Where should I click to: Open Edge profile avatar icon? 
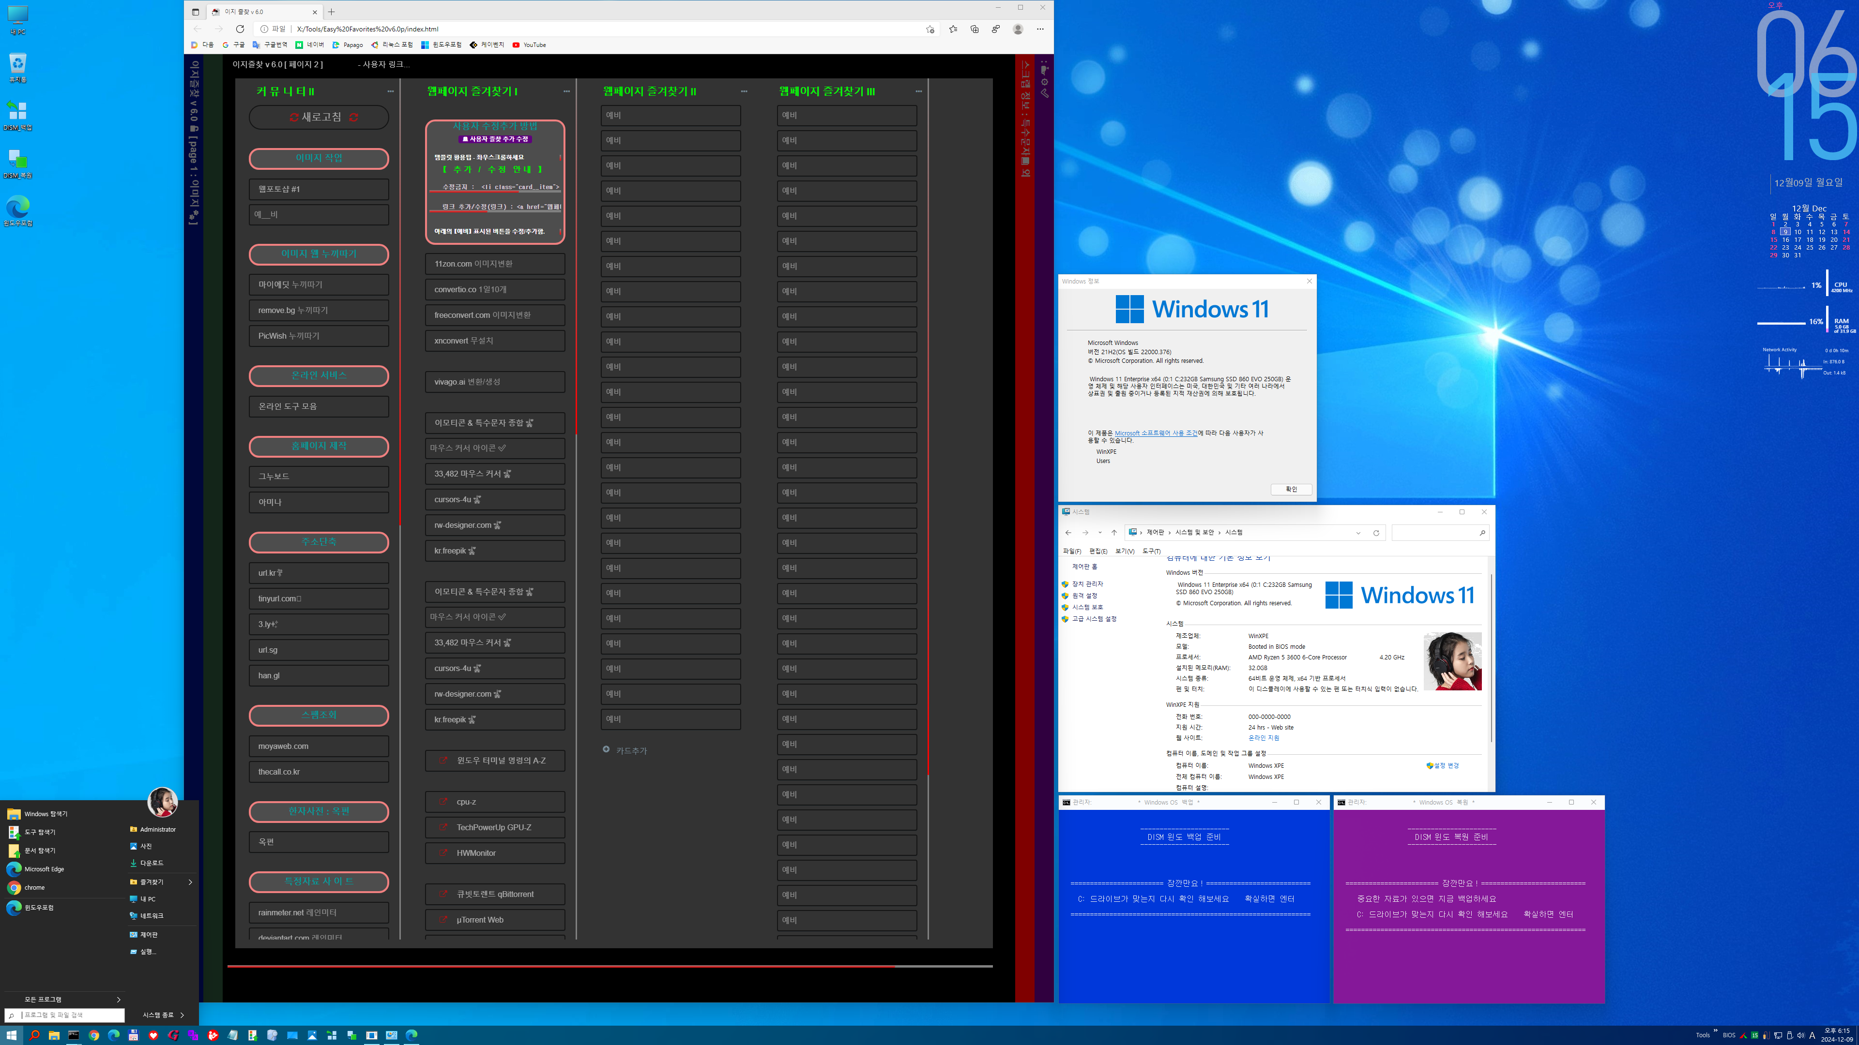(1018, 29)
